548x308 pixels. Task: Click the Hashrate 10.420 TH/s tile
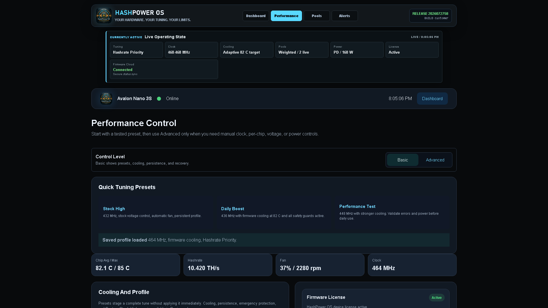point(228,265)
